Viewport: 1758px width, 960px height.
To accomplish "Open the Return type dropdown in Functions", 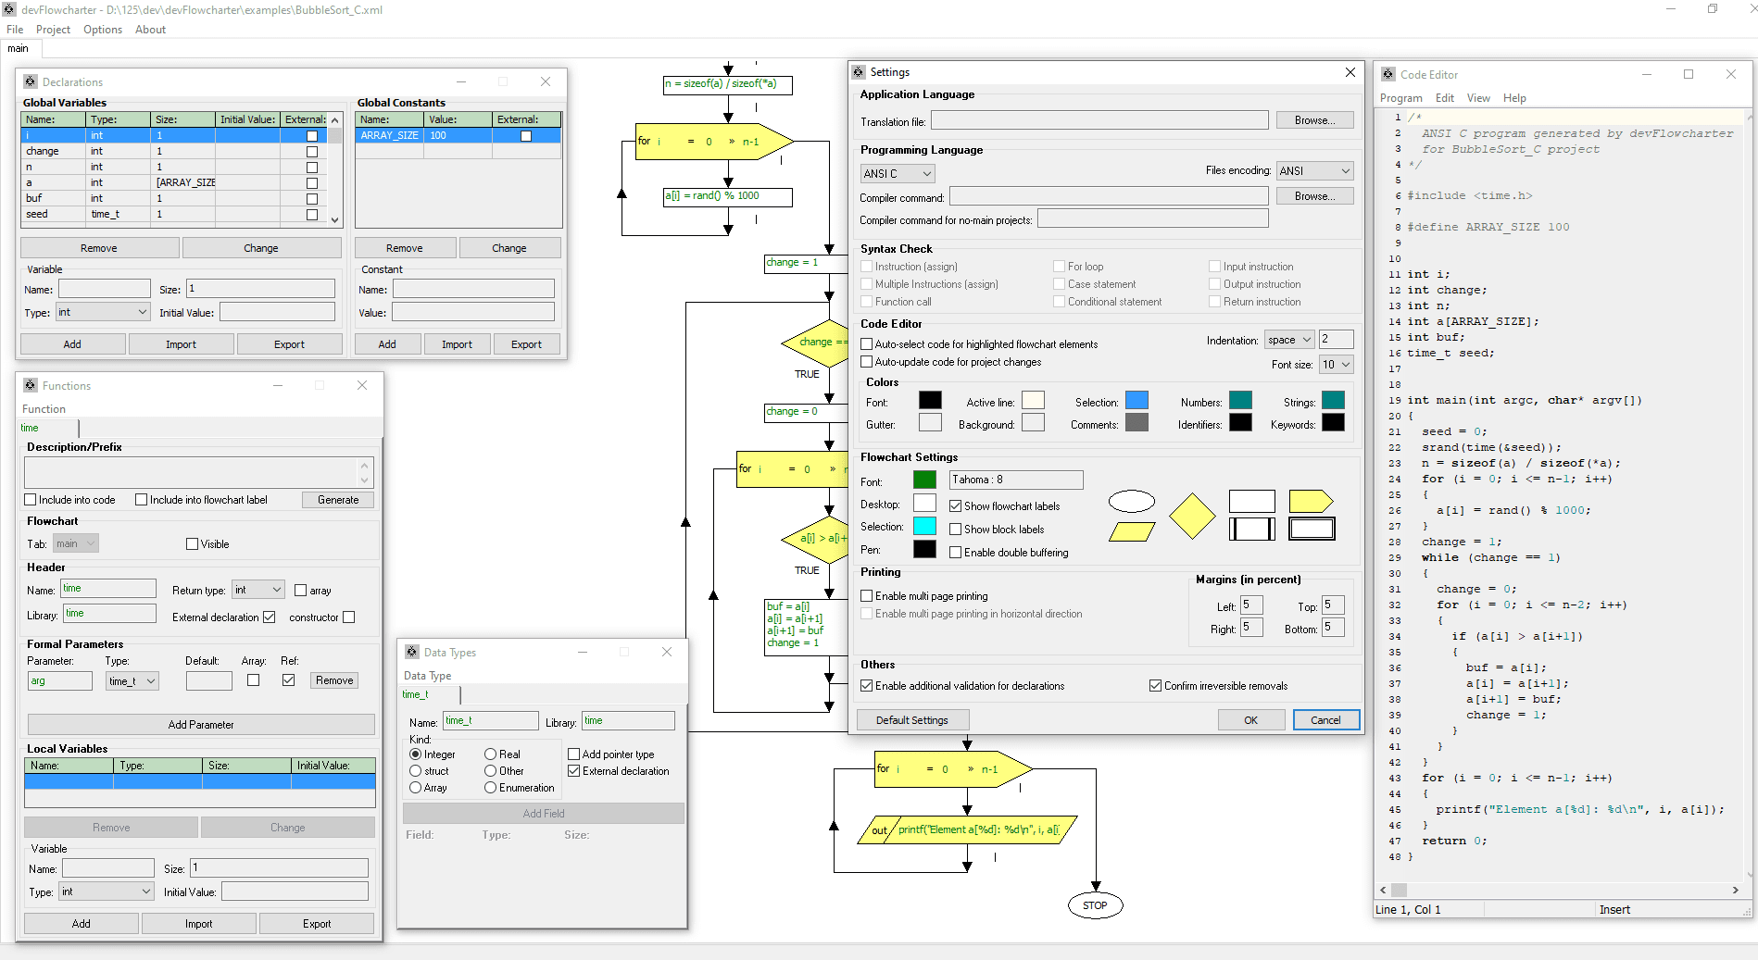I will (258, 590).
